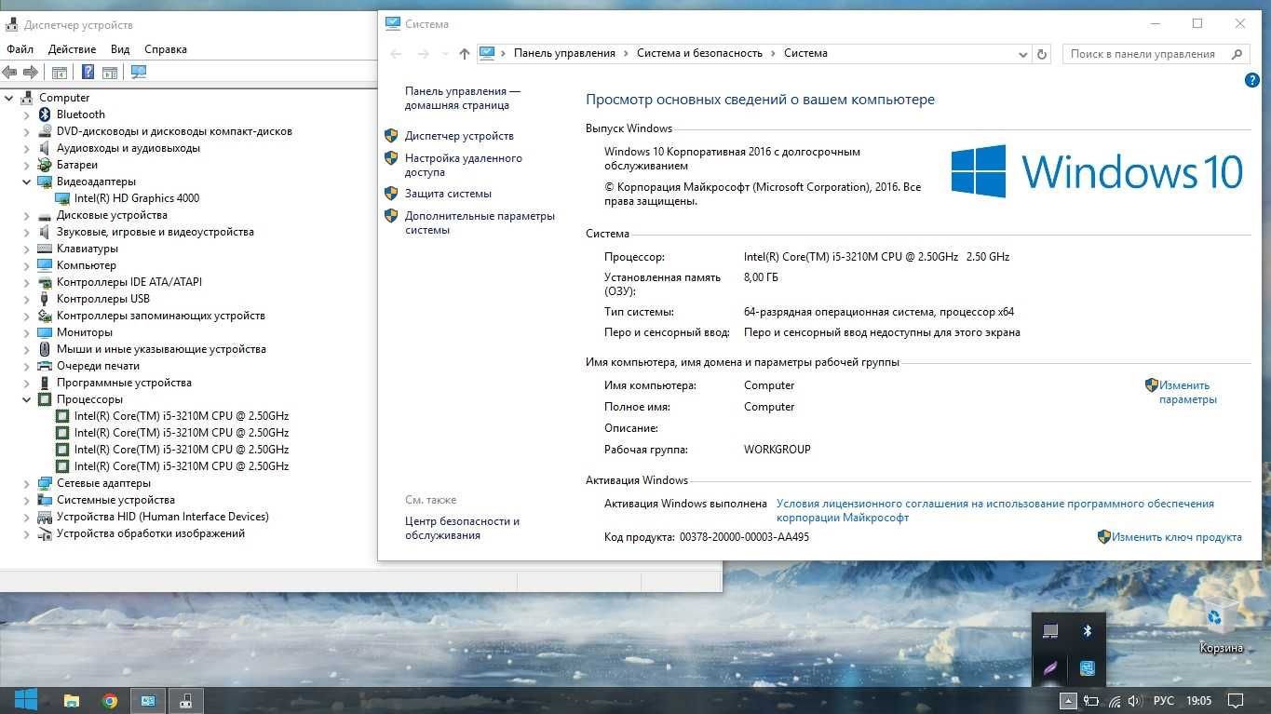This screenshot has width=1271, height=714.
Task: Open the notification Action Center icon
Action: coord(1236,701)
